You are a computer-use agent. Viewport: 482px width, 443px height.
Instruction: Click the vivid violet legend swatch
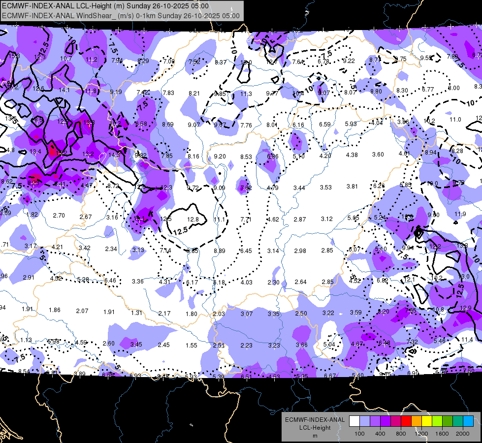386,421
